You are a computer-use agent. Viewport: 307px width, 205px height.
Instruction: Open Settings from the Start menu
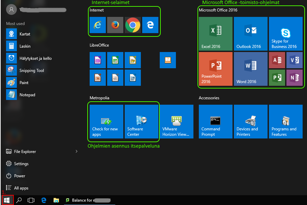[x=17, y=163]
